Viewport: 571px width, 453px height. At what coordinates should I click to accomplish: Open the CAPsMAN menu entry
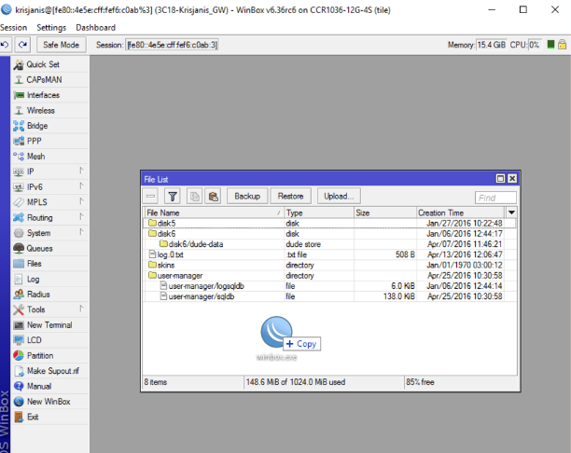coord(49,79)
